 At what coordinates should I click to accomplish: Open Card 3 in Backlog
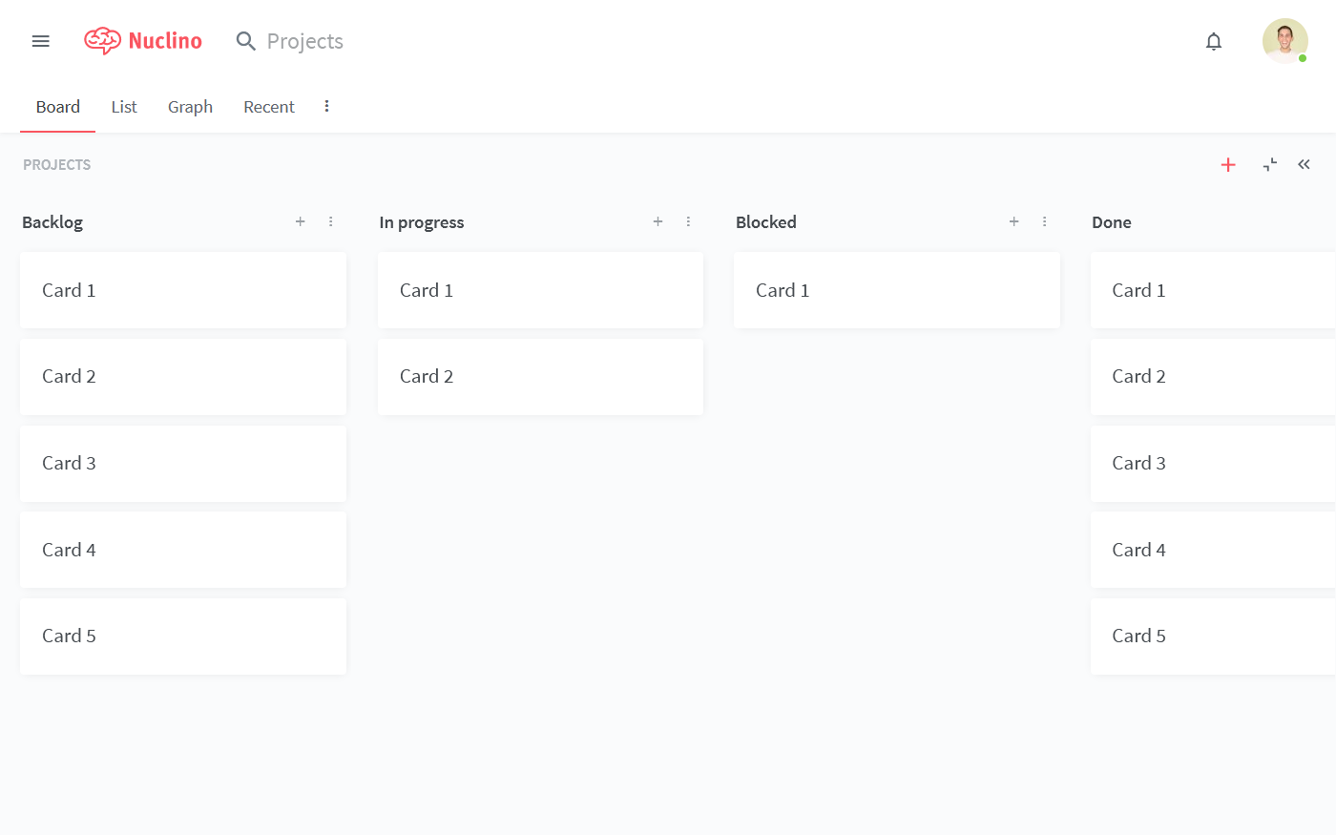point(183,464)
